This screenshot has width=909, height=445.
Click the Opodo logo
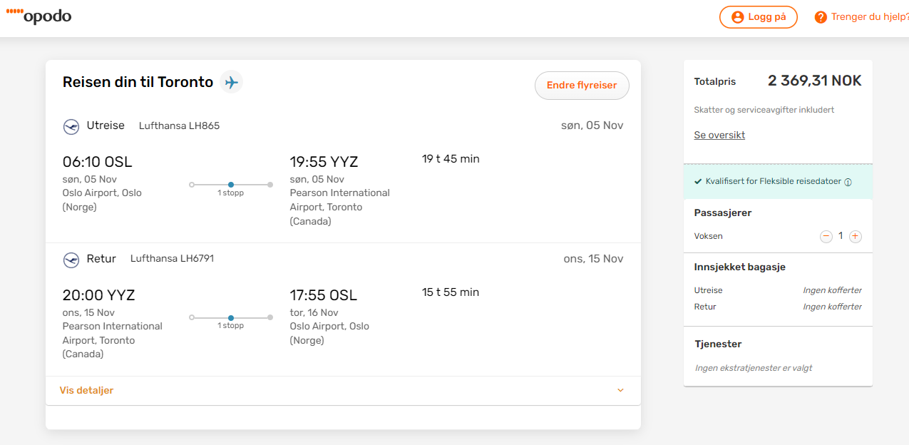coord(38,16)
